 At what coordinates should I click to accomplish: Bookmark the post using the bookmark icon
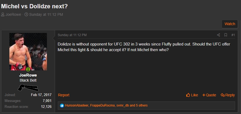pyautogui.click(x=226, y=35)
